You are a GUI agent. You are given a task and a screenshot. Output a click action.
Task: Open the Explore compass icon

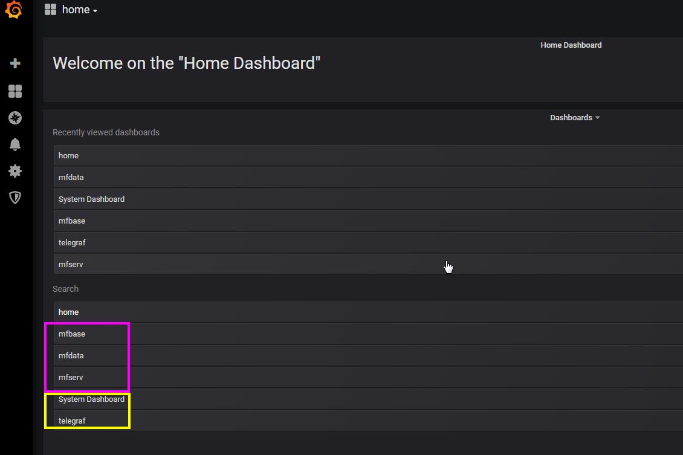point(15,118)
